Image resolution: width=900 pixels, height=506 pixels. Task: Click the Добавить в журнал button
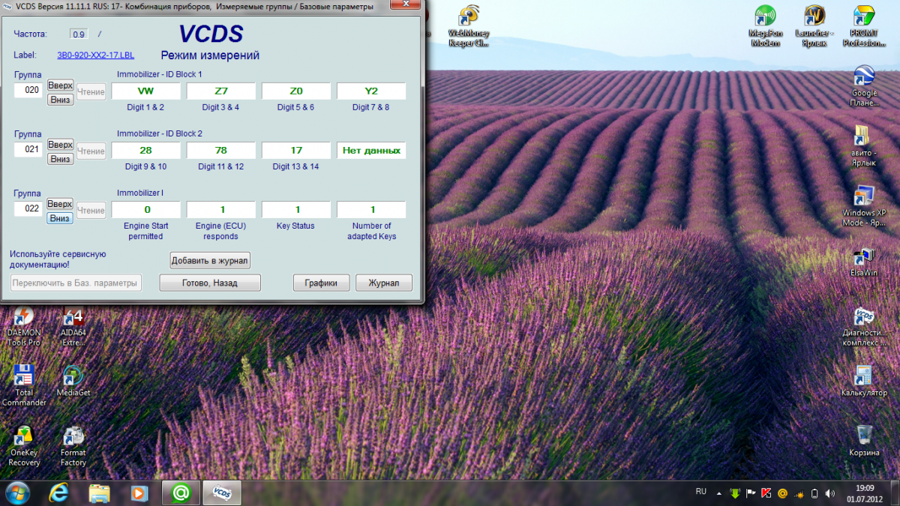point(210,260)
